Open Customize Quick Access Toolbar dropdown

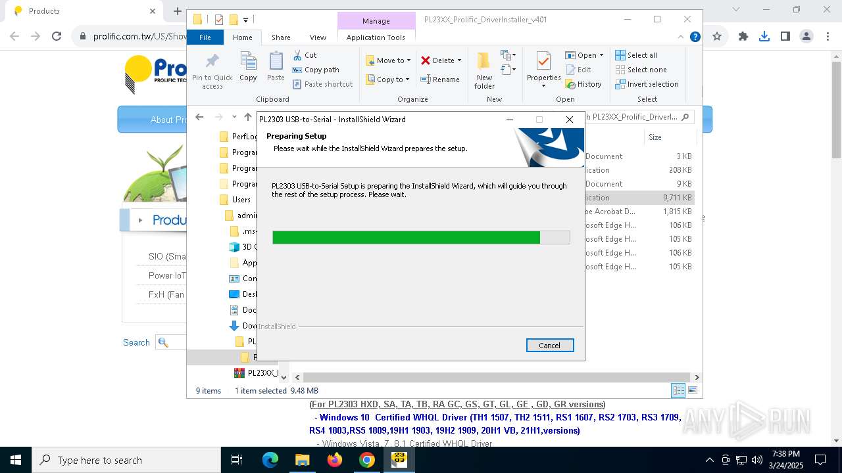(245, 20)
